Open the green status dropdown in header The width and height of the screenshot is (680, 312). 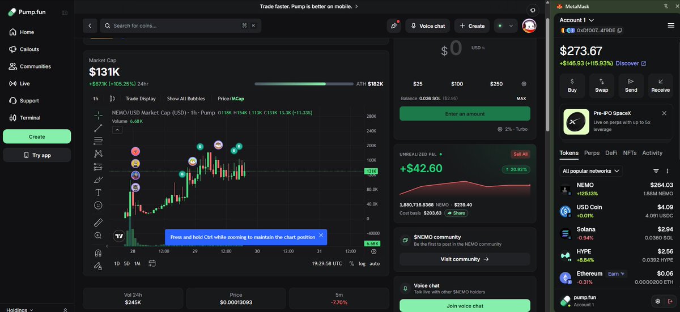506,25
